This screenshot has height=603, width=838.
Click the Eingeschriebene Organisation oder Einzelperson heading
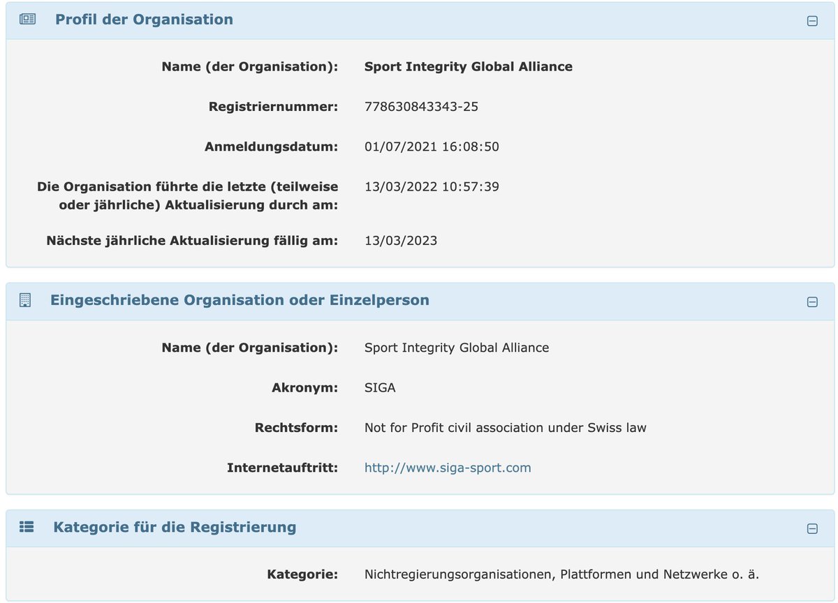[240, 300]
